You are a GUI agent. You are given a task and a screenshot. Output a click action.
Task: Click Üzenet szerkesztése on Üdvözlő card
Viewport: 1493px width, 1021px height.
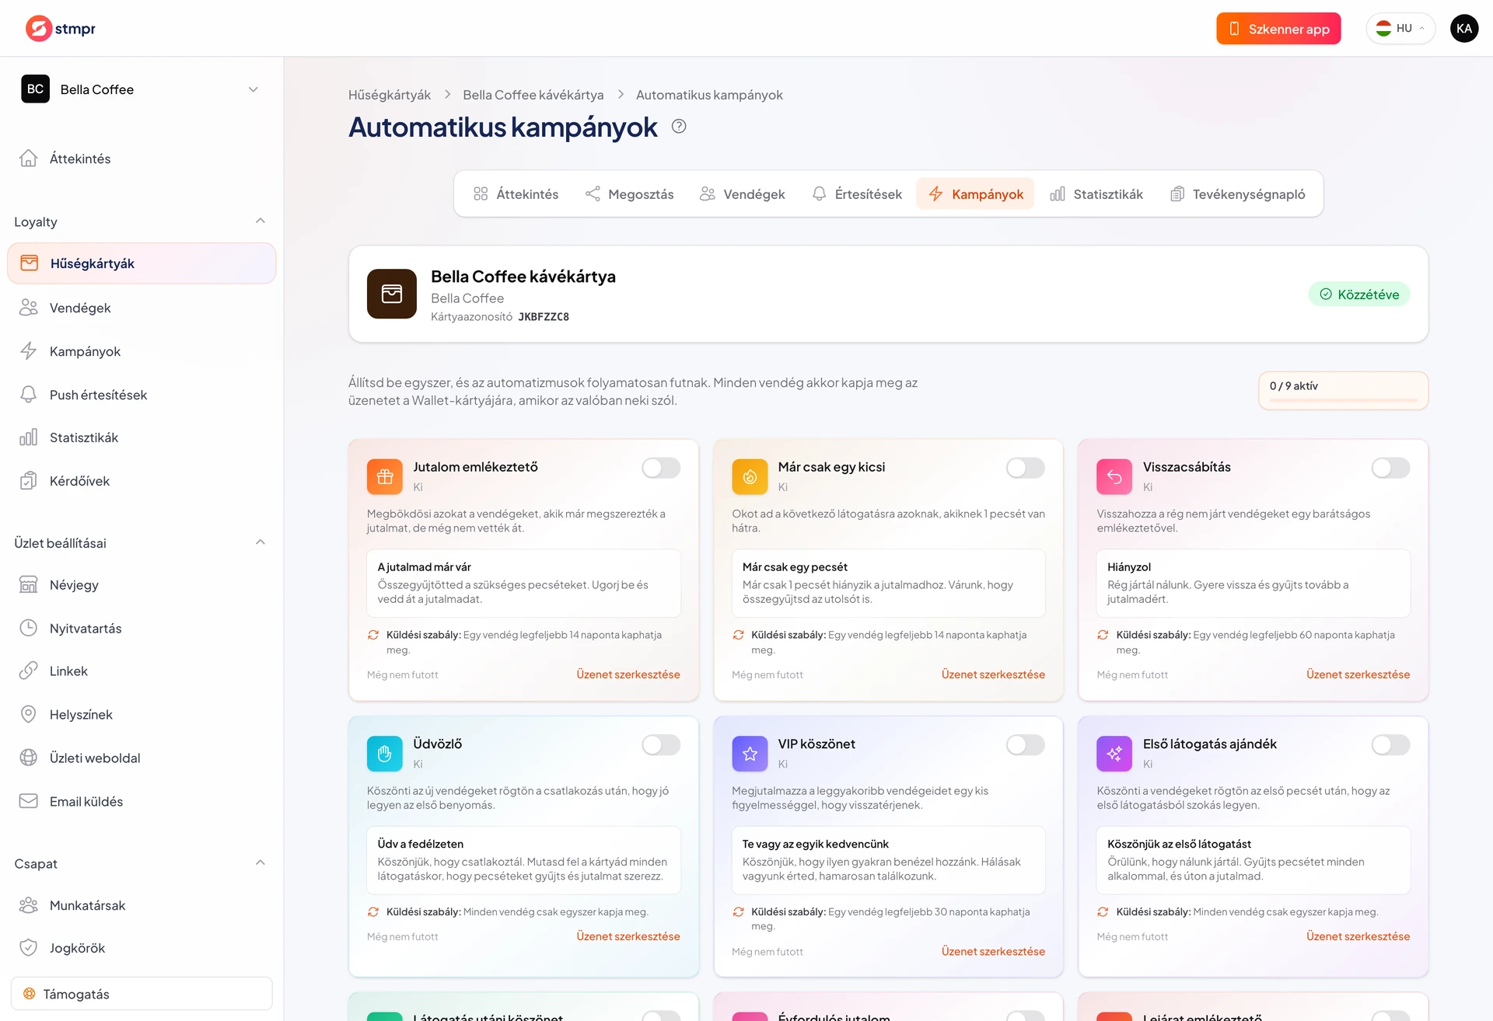tap(628, 936)
